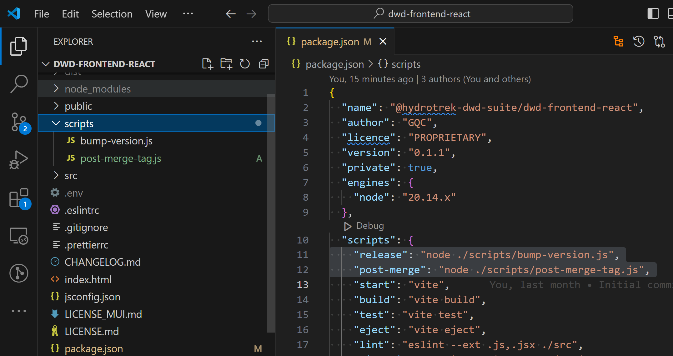Click the explorer vertical scrollbar
Image resolution: width=673 pixels, height=356 pixels.
271,213
